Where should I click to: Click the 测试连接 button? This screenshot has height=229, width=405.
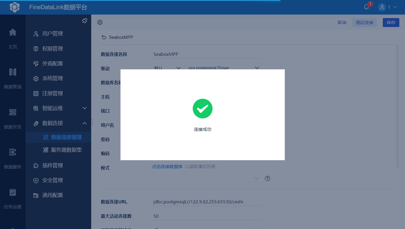point(364,22)
